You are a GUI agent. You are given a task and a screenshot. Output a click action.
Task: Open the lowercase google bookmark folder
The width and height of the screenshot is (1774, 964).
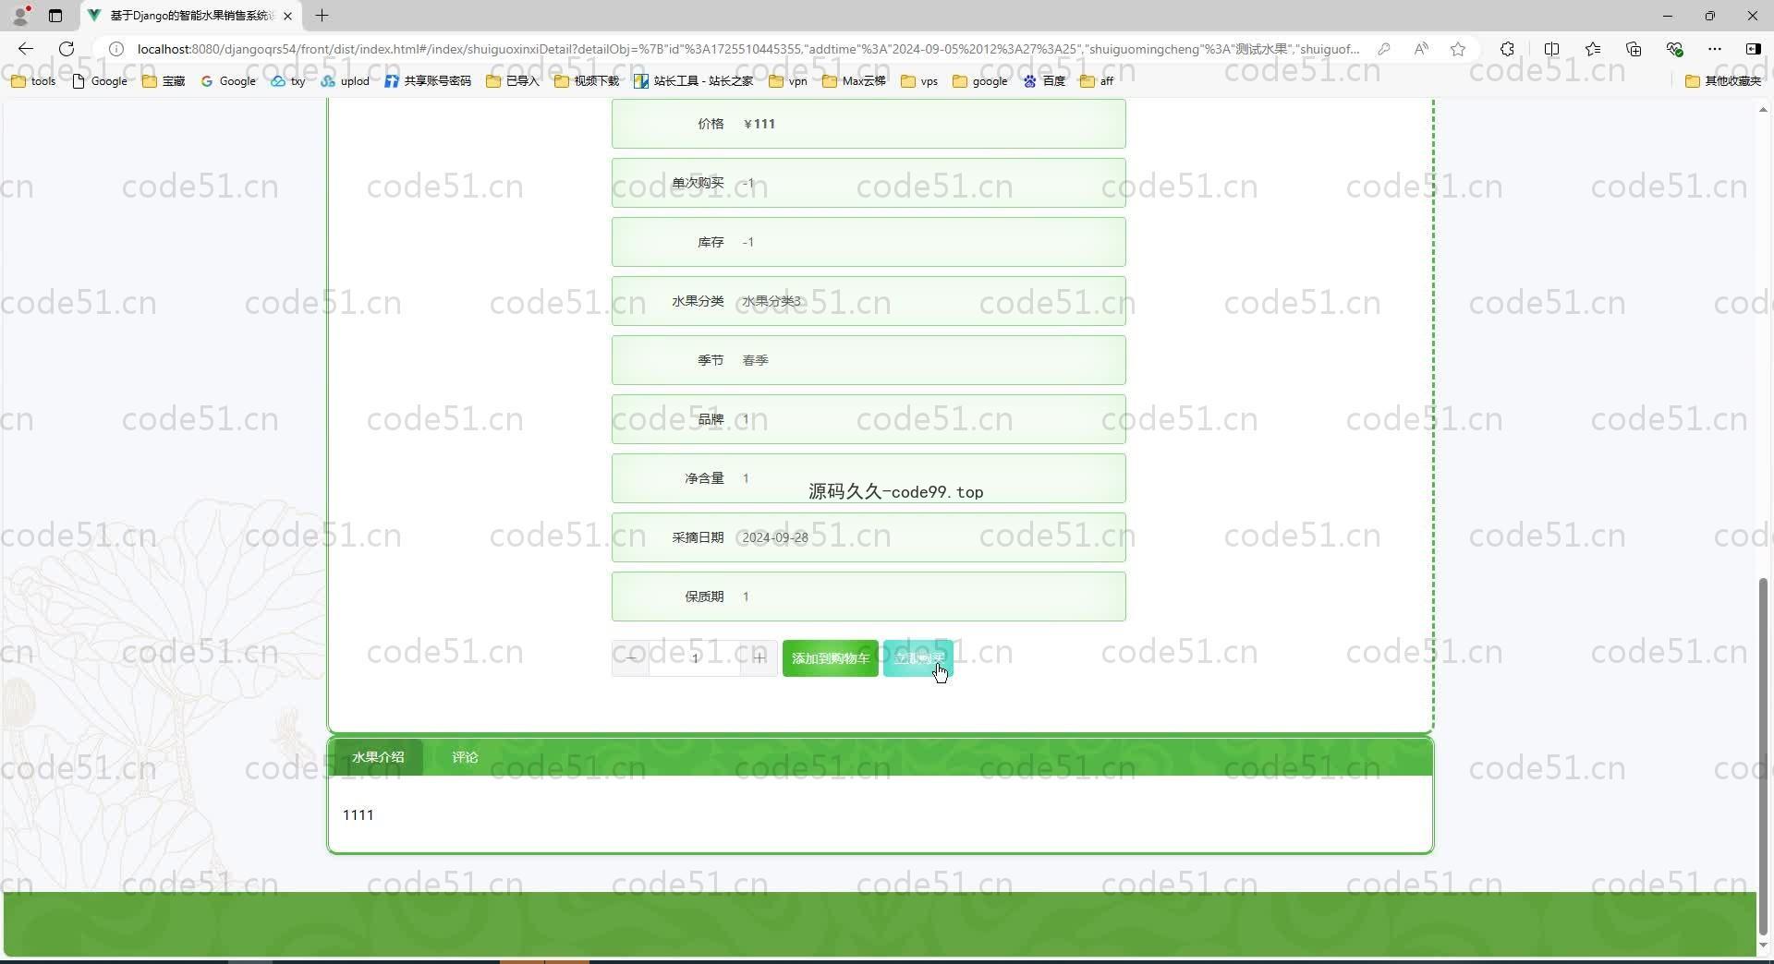pyautogui.click(x=980, y=81)
